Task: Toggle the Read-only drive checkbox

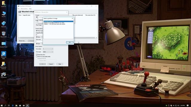Action: [x=36, y=55]
